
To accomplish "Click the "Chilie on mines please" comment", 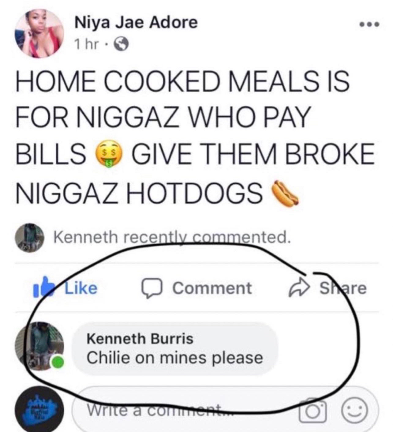I will (175, 358).
